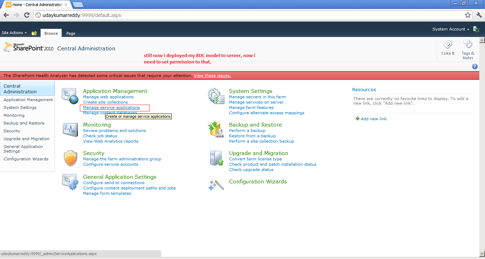This screenshot has height=259, width=485.
Task: Switch to the Page ribbon tab
Action: tap(71, 33)
